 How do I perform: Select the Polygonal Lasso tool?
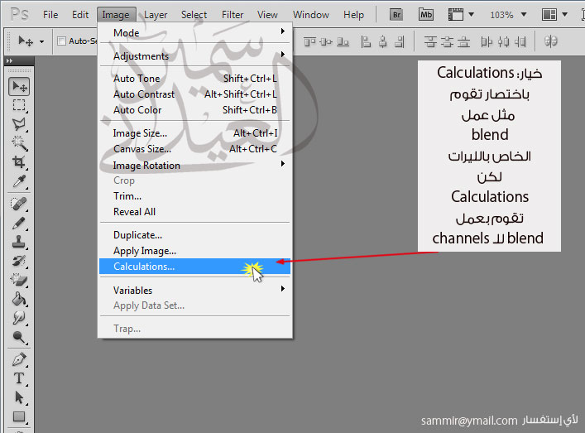[19, 124]
